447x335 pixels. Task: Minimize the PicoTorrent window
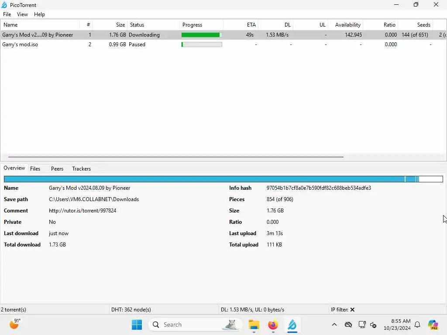[396, 4]
